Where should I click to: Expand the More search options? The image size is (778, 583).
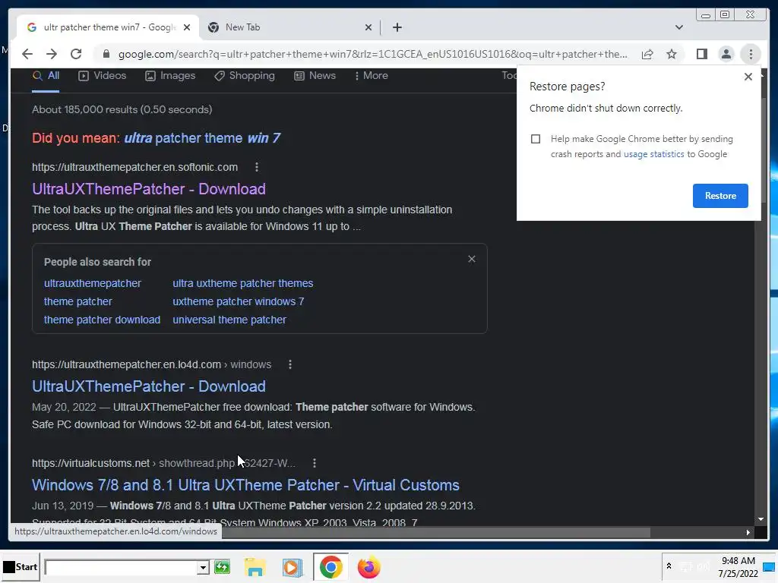tap(371, 76)
